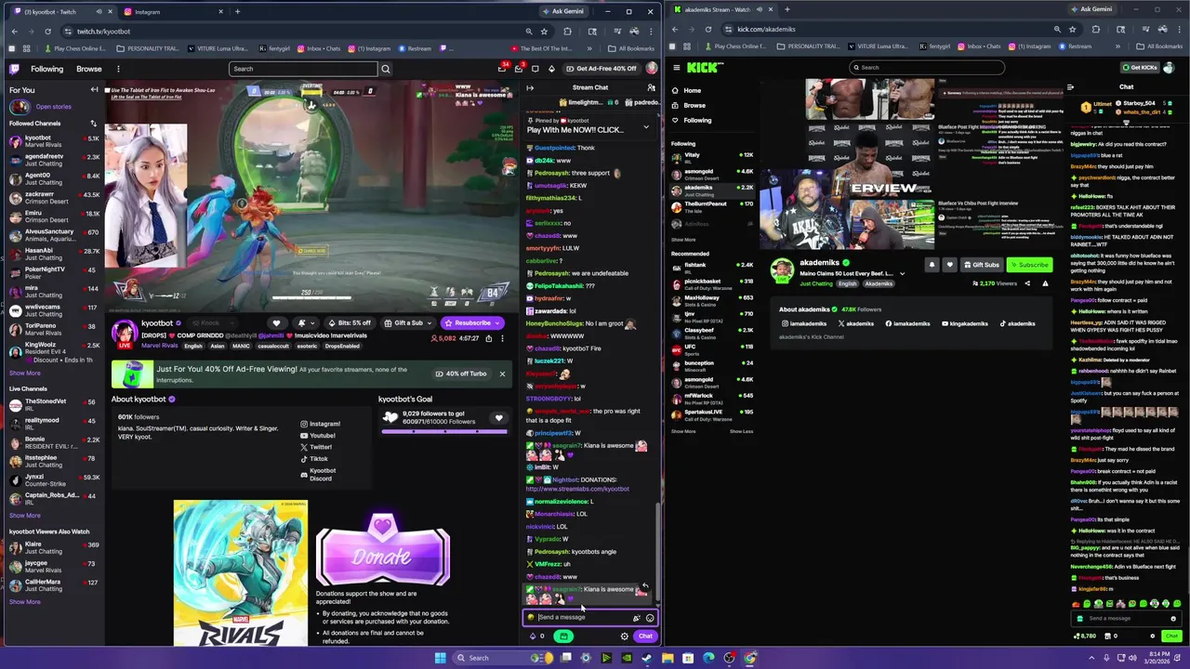1190x669 pixels.
Task: Open stream options three-dot menu for kyootbot
Action: pos(502,338)
